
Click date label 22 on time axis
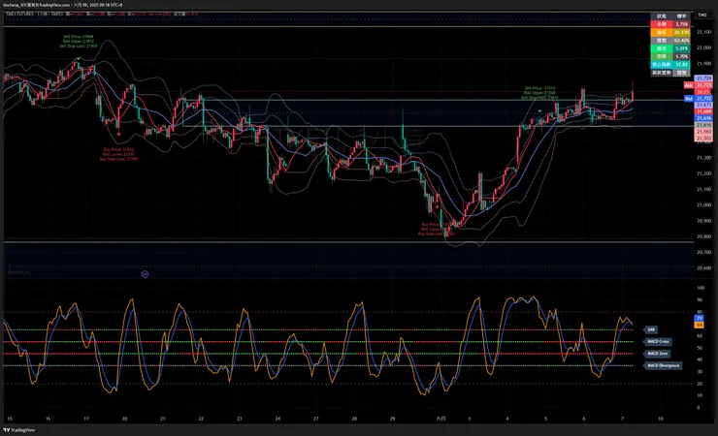tap(201, 419)
